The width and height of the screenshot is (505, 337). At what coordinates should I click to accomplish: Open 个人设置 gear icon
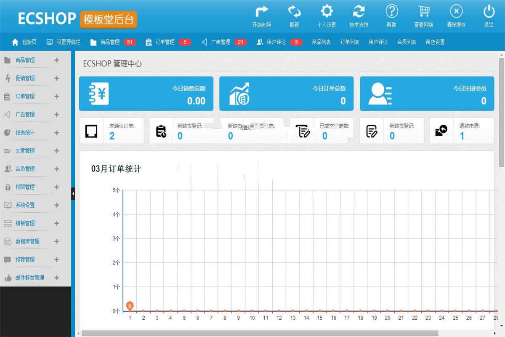[327, 11]
